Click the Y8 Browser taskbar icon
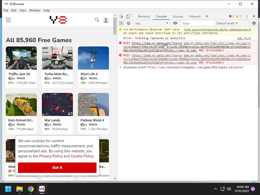Viewport: 260px width, 195px height. (42, 189)
